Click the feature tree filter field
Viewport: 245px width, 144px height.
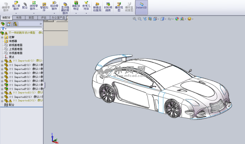22,29
